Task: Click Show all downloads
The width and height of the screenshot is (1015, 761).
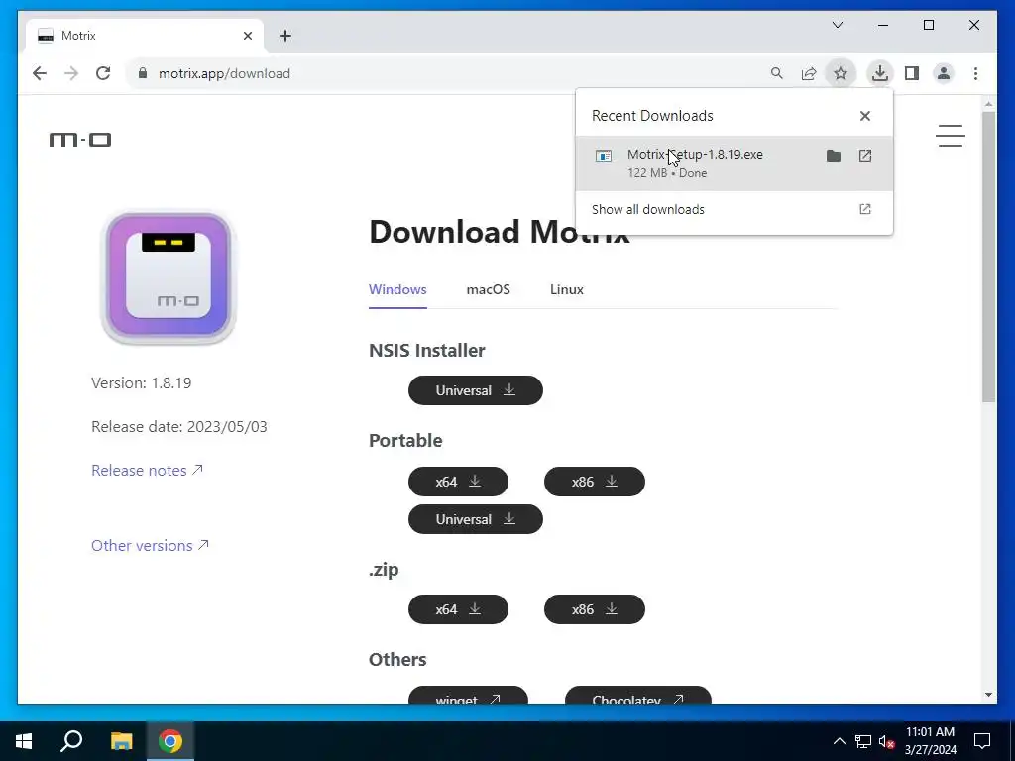Action: click(734, 210)
